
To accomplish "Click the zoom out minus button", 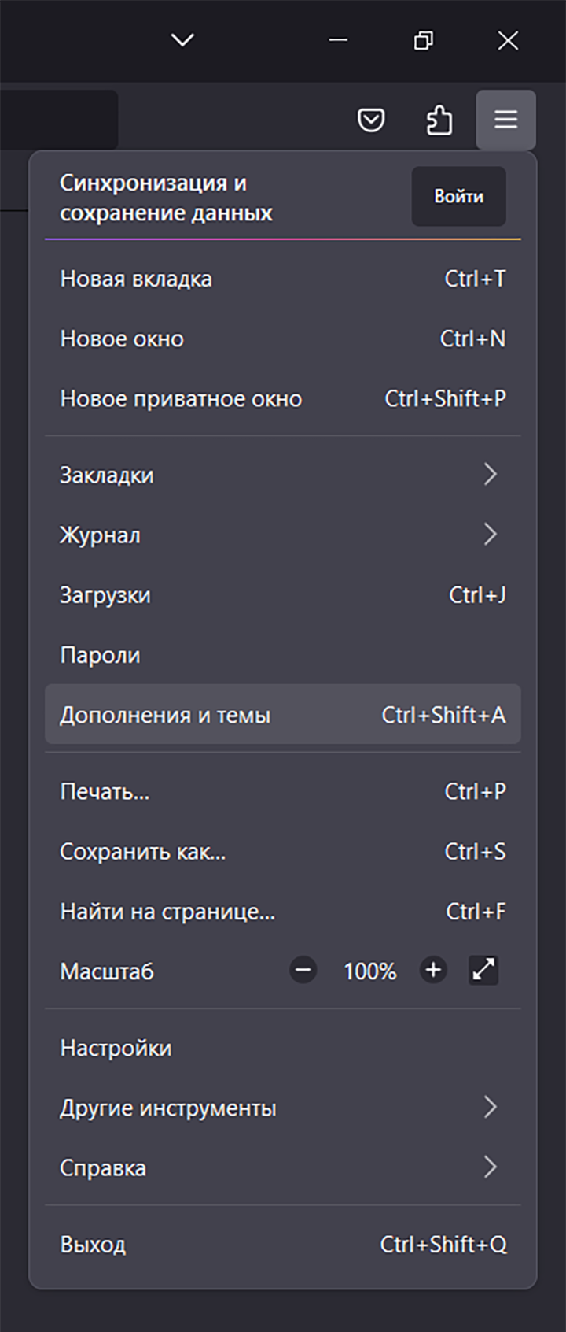I will tap(303, 970).
